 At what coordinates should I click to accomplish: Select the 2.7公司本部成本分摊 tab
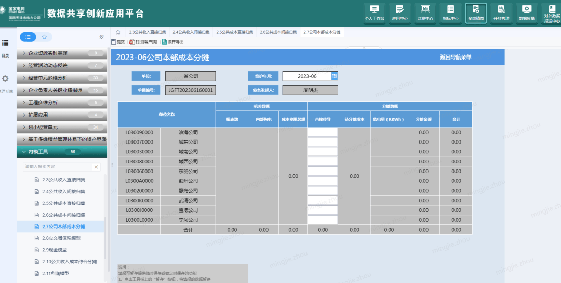pos(322,32)
